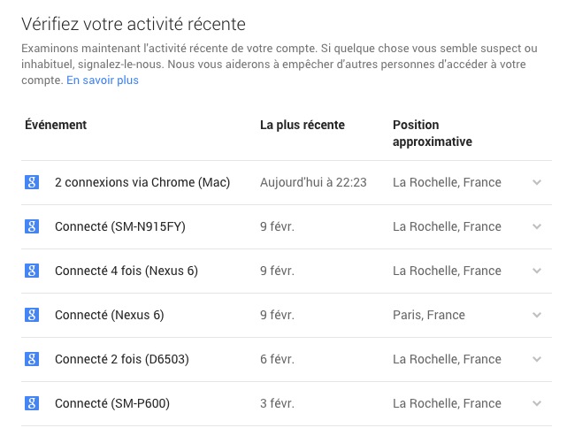The height and width of the screenshot is (428, 567).
Task: Show details of the Paris, France connection
Action: point(536,315)
